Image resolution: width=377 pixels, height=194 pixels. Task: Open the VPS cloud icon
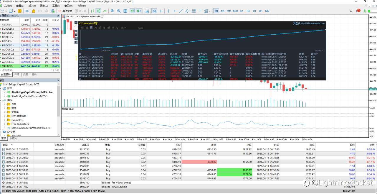47,11
